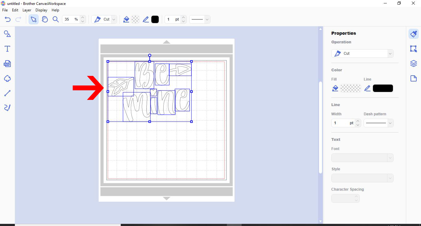This screenshot has height=226, width=421.
Task: Select the freehand Path tool
Action: coord(7,108)
